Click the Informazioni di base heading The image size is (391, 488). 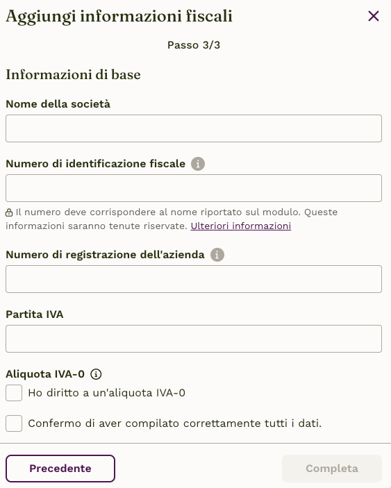73,74
